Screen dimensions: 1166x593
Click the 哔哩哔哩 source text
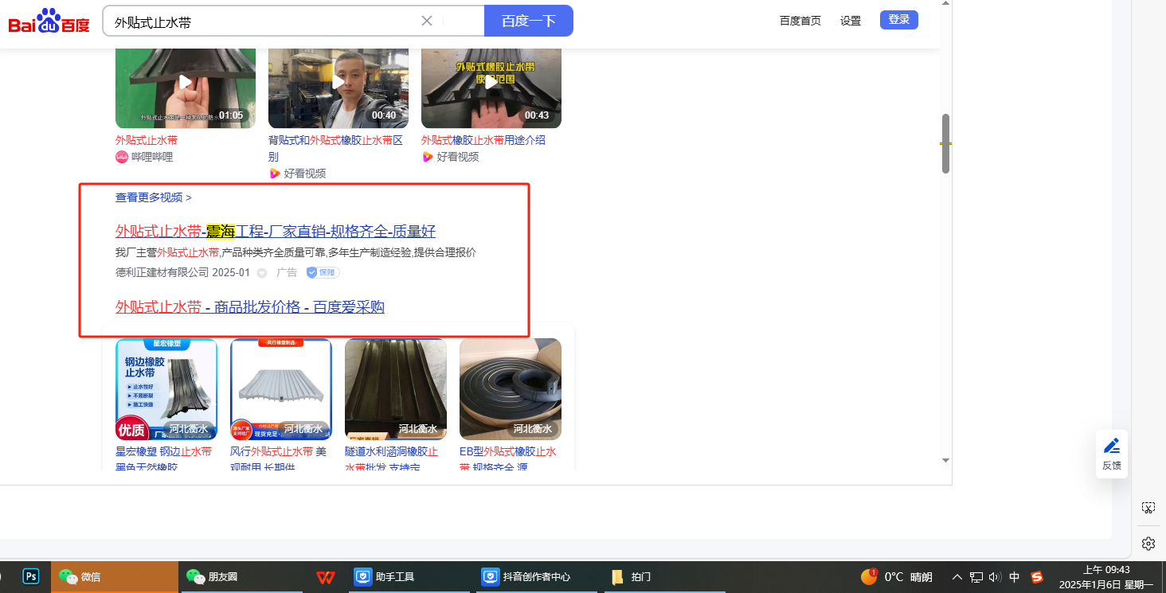[152, 157]
